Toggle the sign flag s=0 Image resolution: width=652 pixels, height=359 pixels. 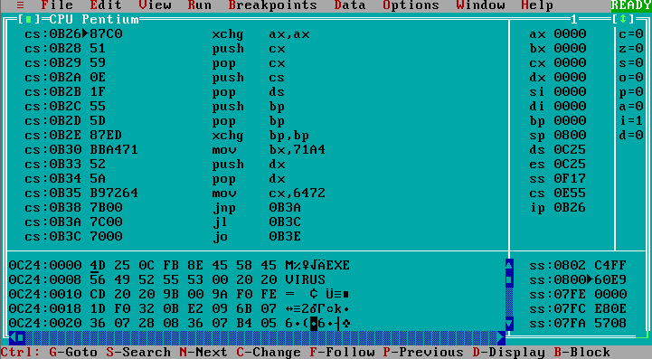(x=631, y=62)
